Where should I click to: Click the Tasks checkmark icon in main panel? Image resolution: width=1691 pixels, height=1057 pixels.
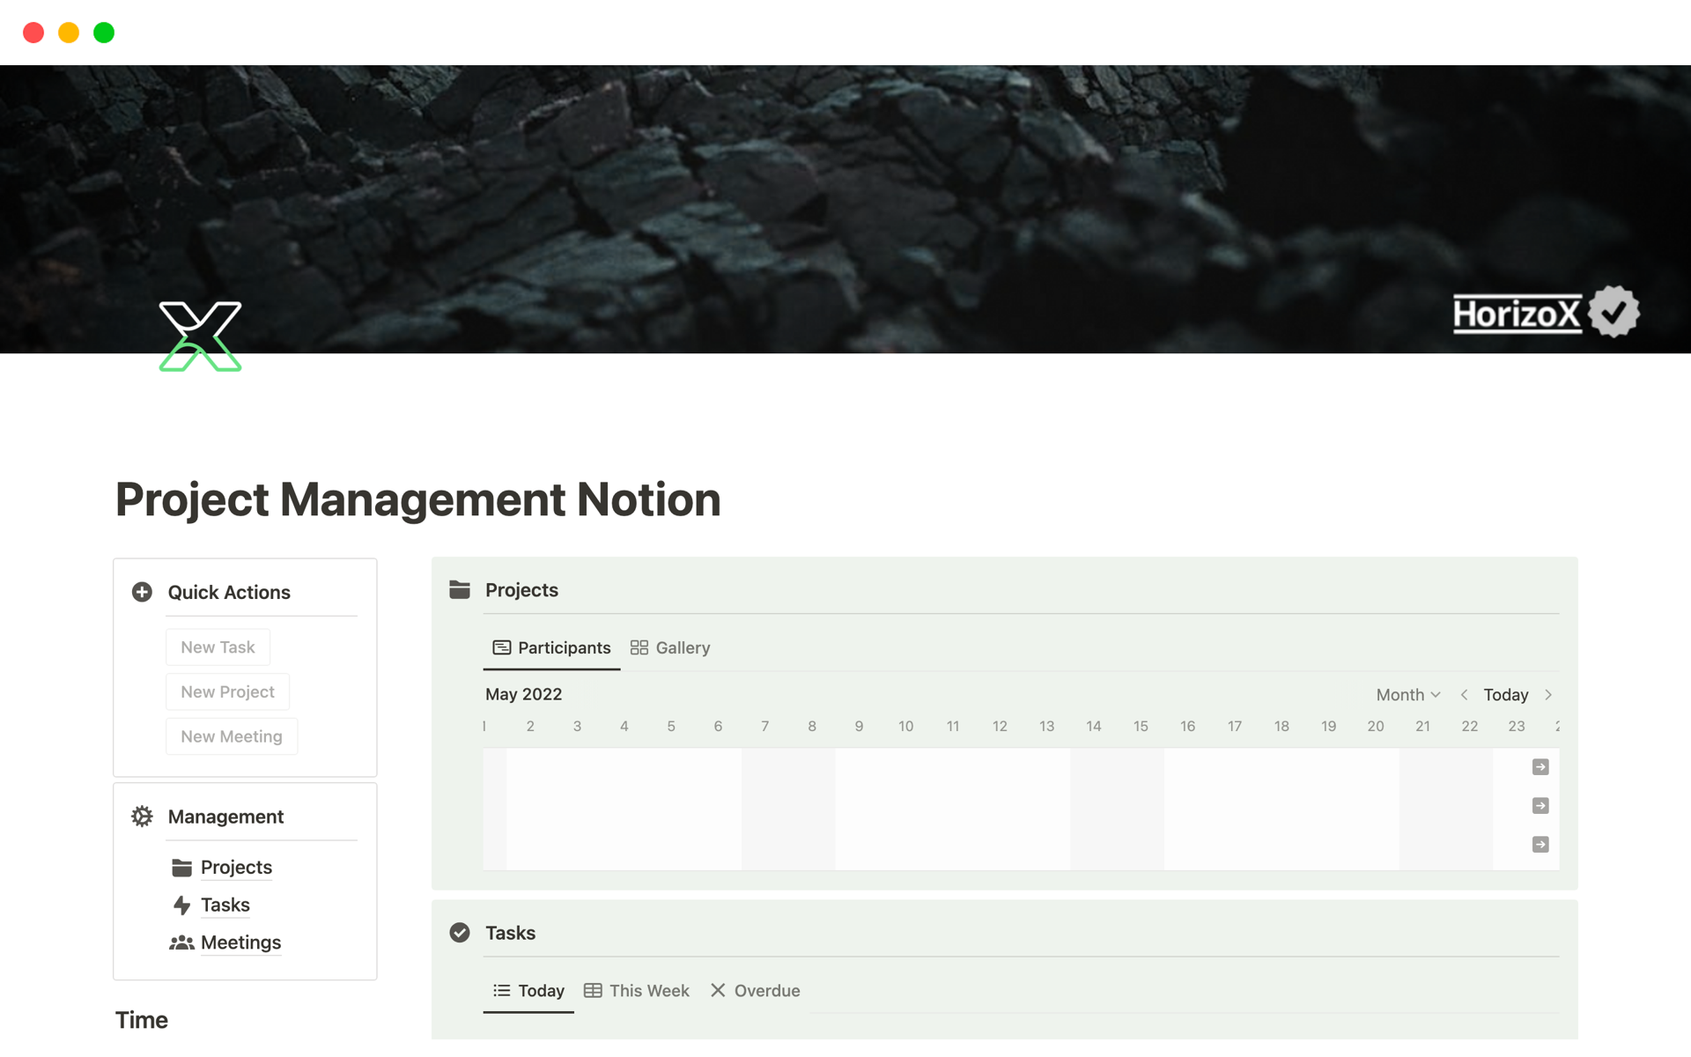461,933
